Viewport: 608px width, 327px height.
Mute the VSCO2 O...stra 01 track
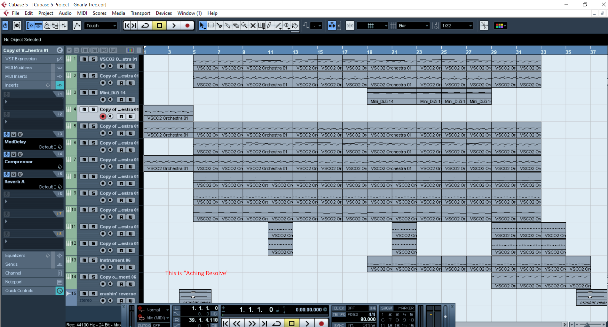tap(84, 59)
